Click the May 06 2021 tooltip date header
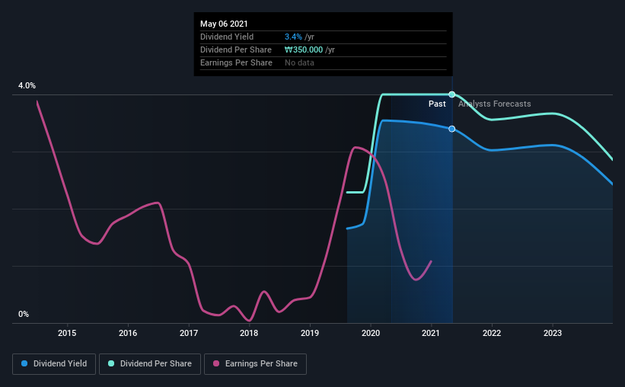This screenshot has width=625, height=387. (x=224, y=24)
